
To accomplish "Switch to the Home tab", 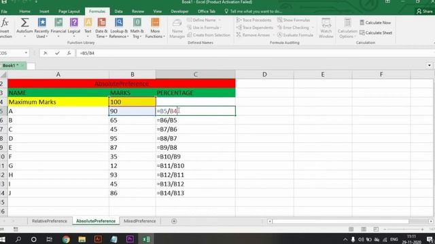I will pos(24,12).
